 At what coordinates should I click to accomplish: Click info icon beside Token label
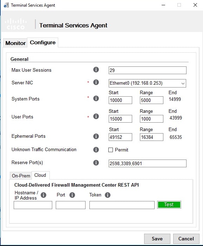108,195
